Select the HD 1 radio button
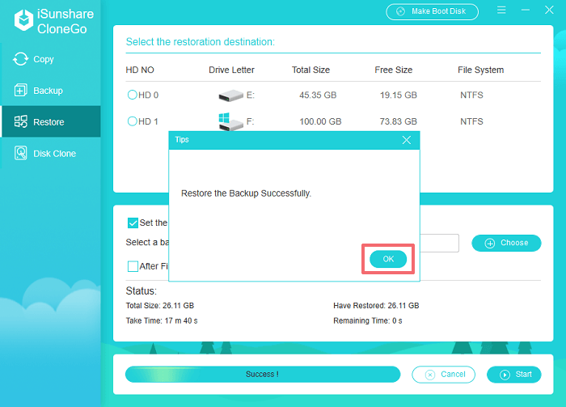 133,121
